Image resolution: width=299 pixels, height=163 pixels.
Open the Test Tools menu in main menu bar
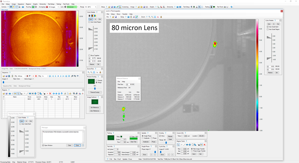pyautogui.click(x=66, y=4)
